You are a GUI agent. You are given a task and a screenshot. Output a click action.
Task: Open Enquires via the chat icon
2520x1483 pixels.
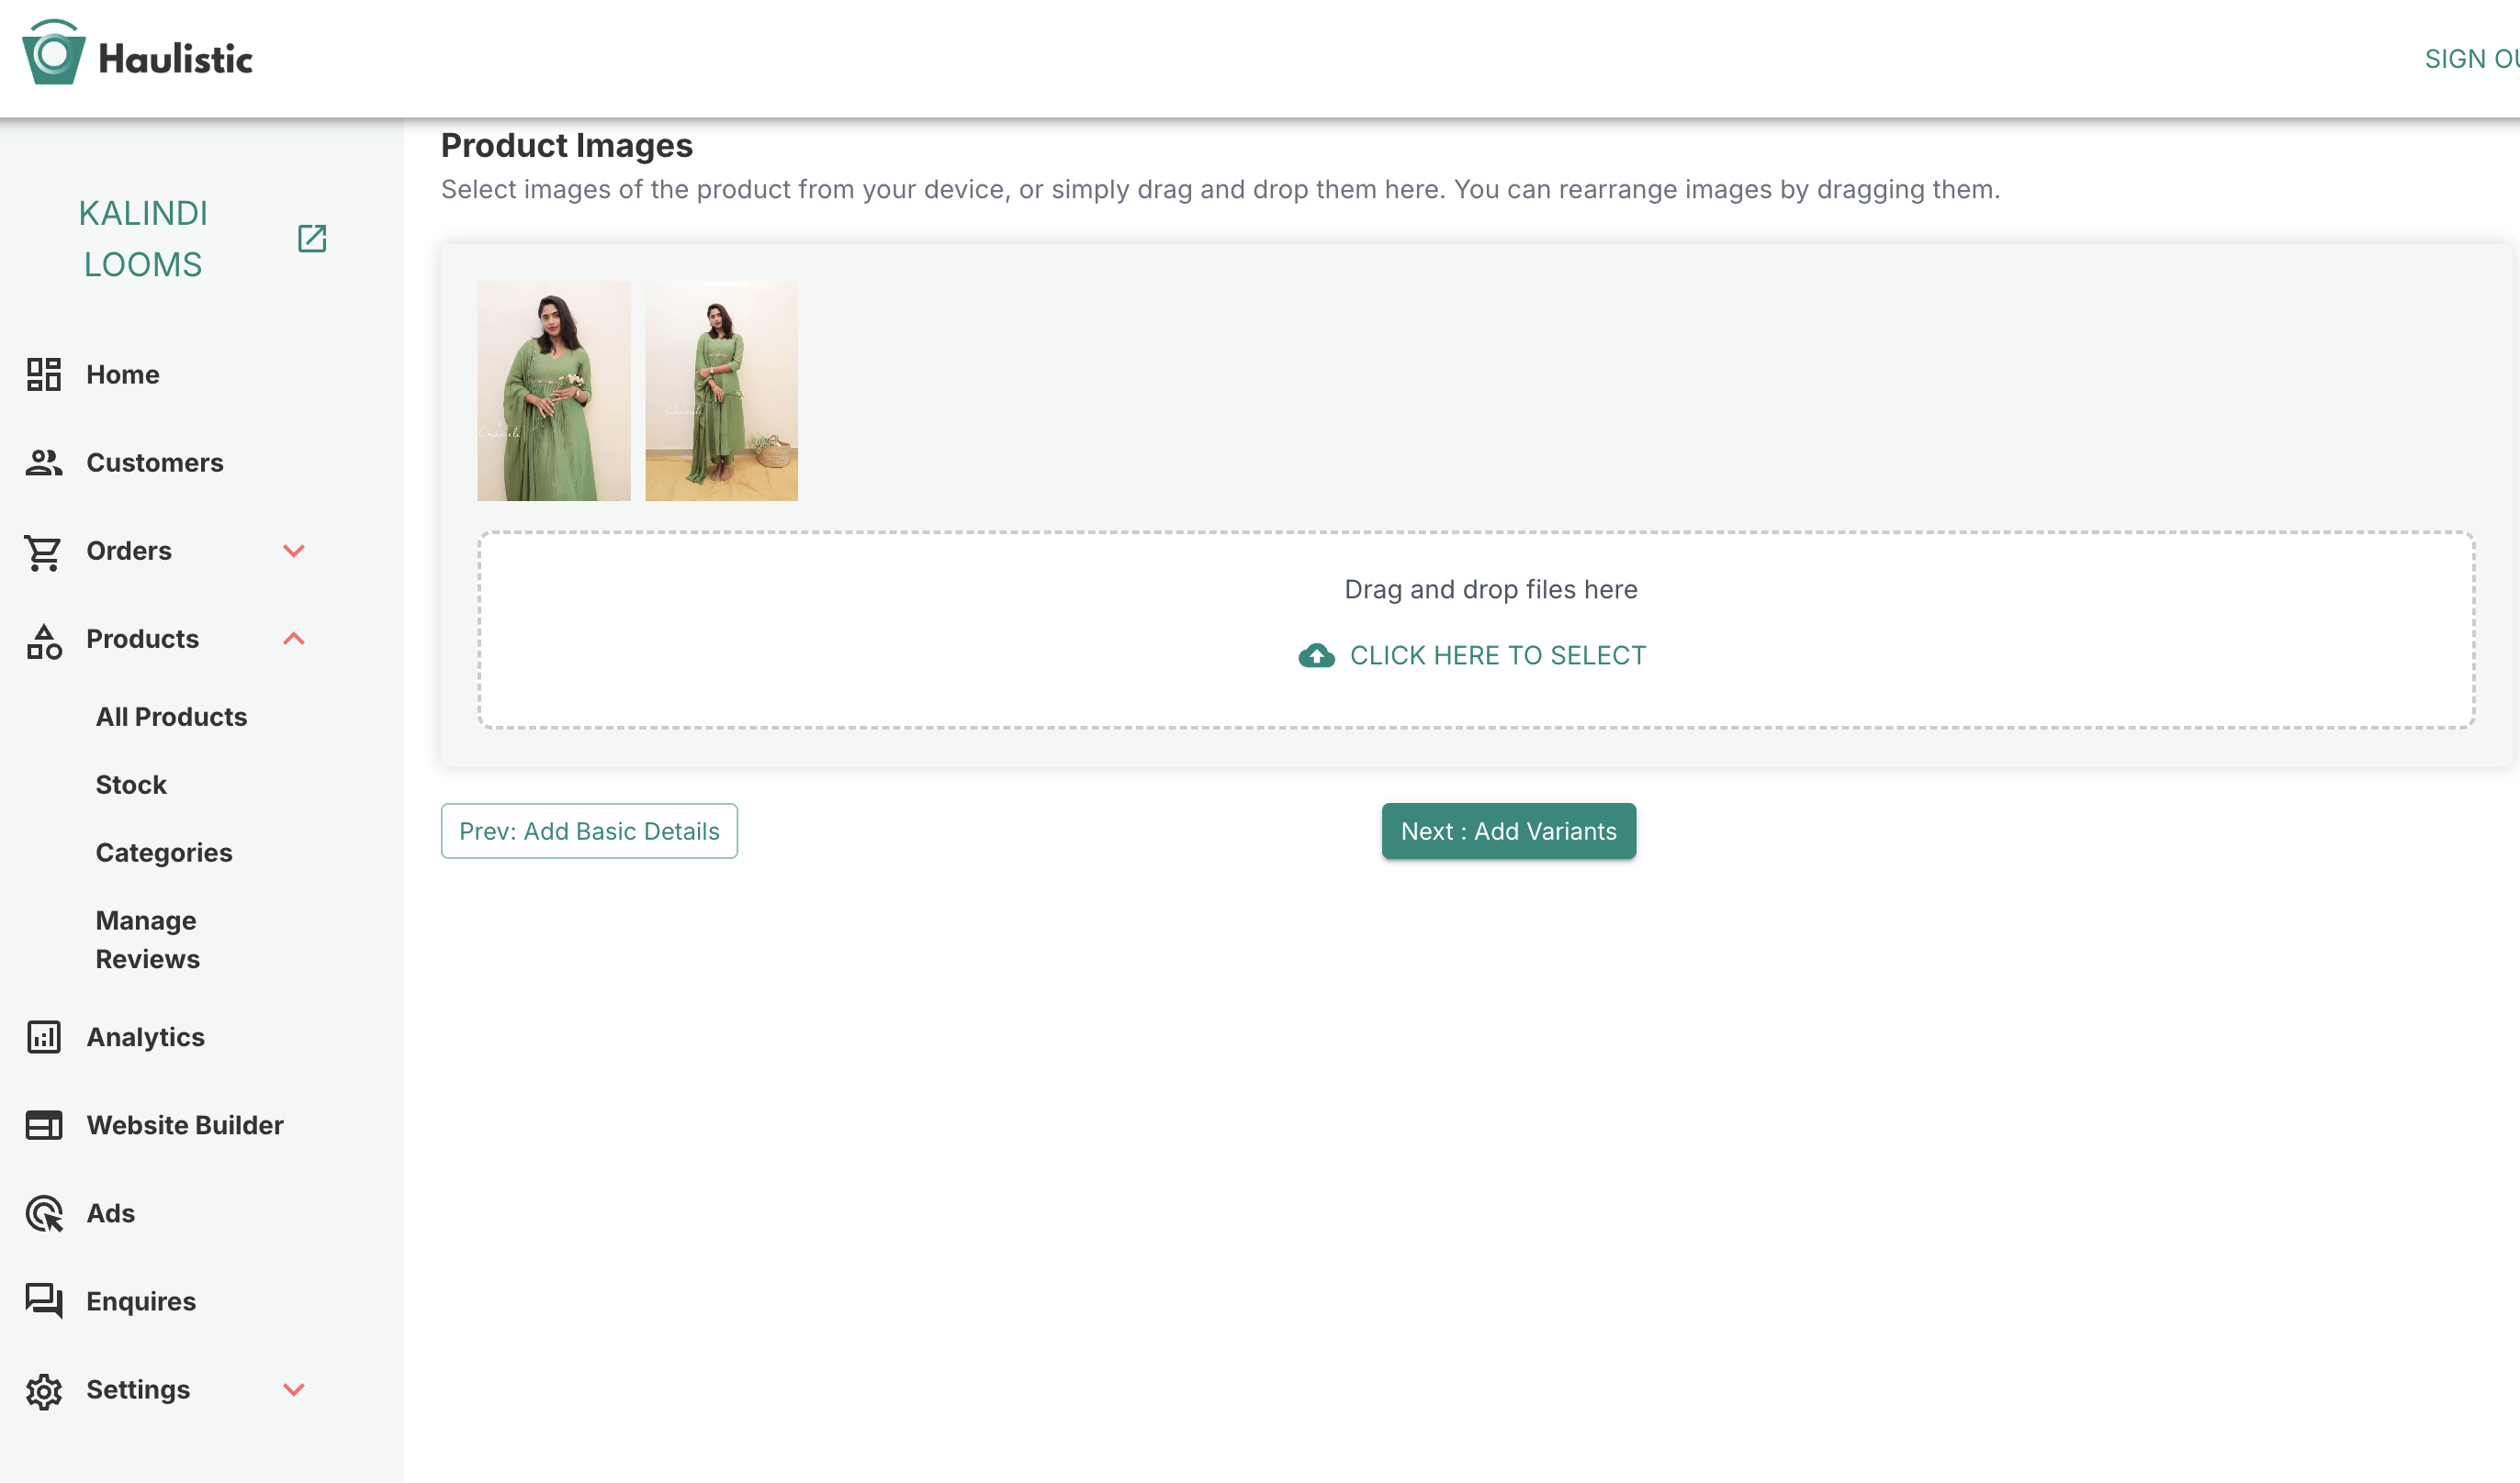click(44, 1301)
